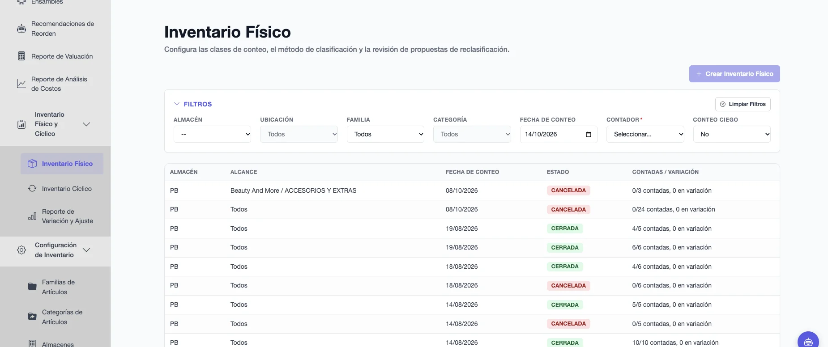Click the Estado column header
The height and width of the screenshot is (347, 828).
558,172
